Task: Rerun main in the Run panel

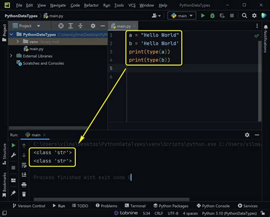Action: coord(13,146)
